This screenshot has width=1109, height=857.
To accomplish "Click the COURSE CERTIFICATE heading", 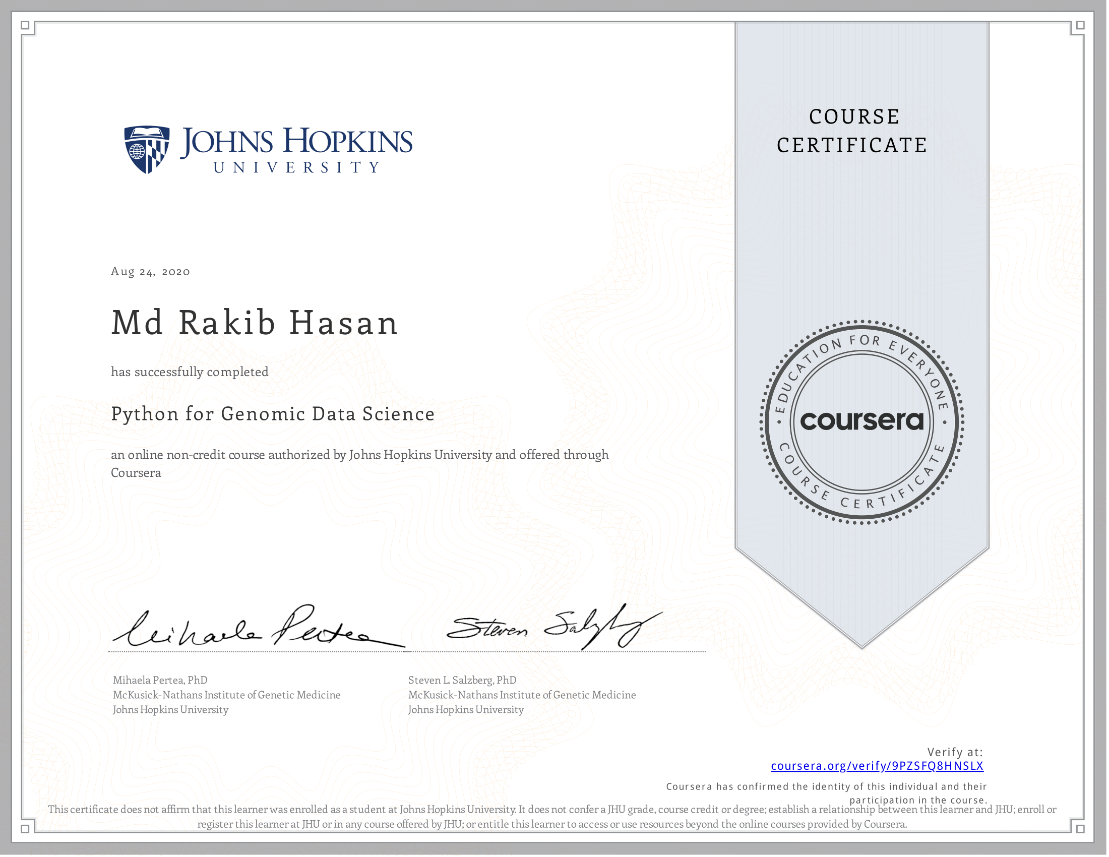I will point(852,131).
